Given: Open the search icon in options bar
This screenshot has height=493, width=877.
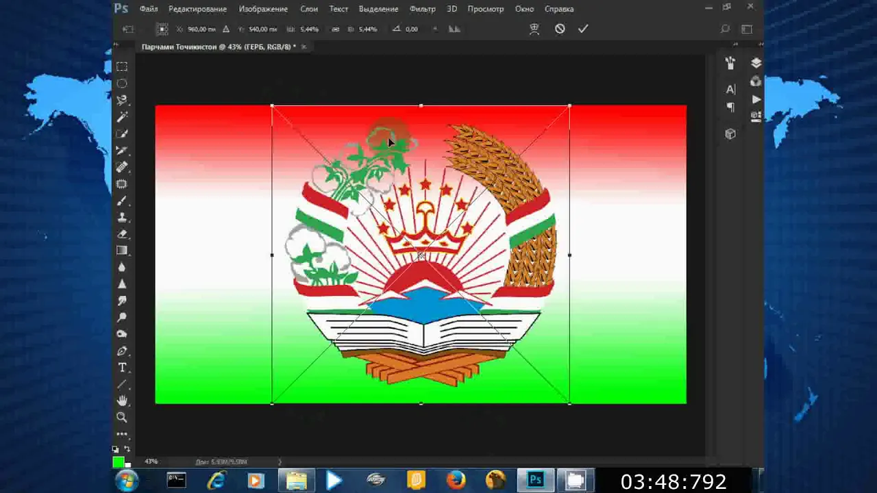Looking at the screenshot, I should tap(725, 29).
